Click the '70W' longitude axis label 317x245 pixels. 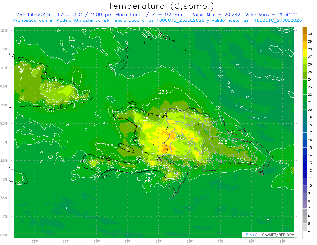[221, 242]
